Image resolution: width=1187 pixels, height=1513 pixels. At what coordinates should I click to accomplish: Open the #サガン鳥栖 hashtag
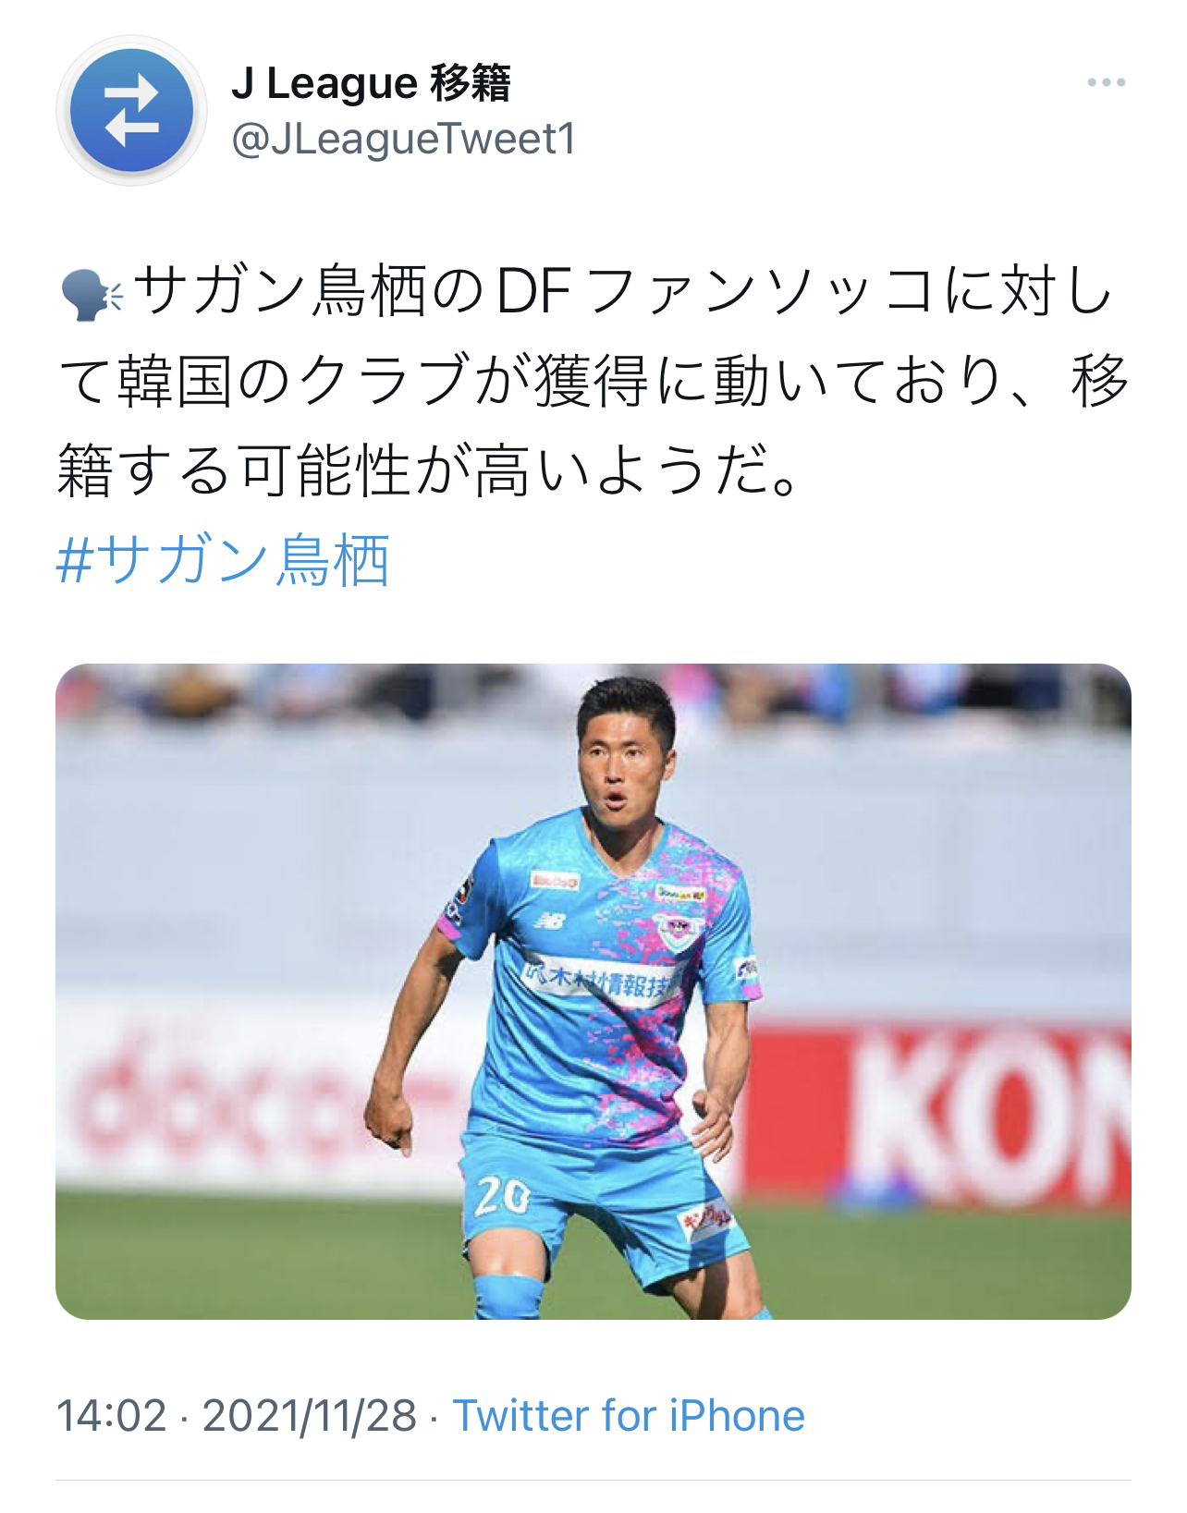tap(223, 560)
